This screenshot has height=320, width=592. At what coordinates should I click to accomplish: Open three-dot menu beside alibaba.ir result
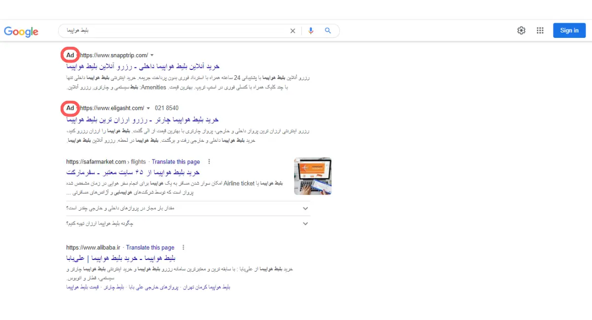184,248
